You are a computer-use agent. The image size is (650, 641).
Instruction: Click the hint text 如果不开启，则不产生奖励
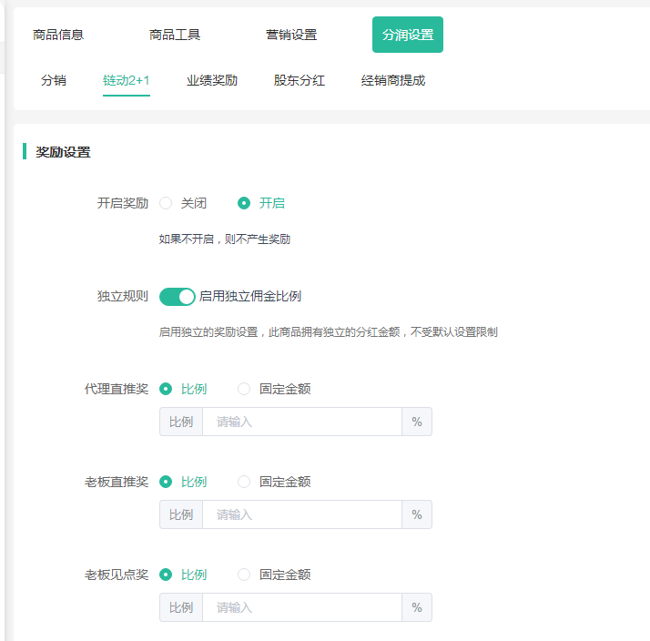point(225,239)
